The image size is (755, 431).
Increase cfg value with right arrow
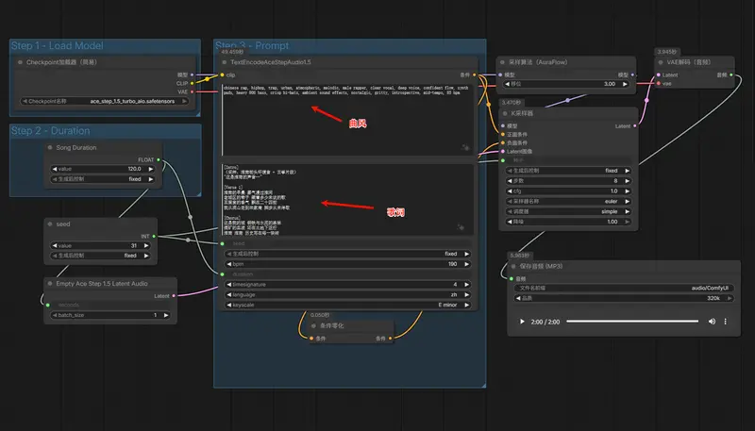point(627,191)
